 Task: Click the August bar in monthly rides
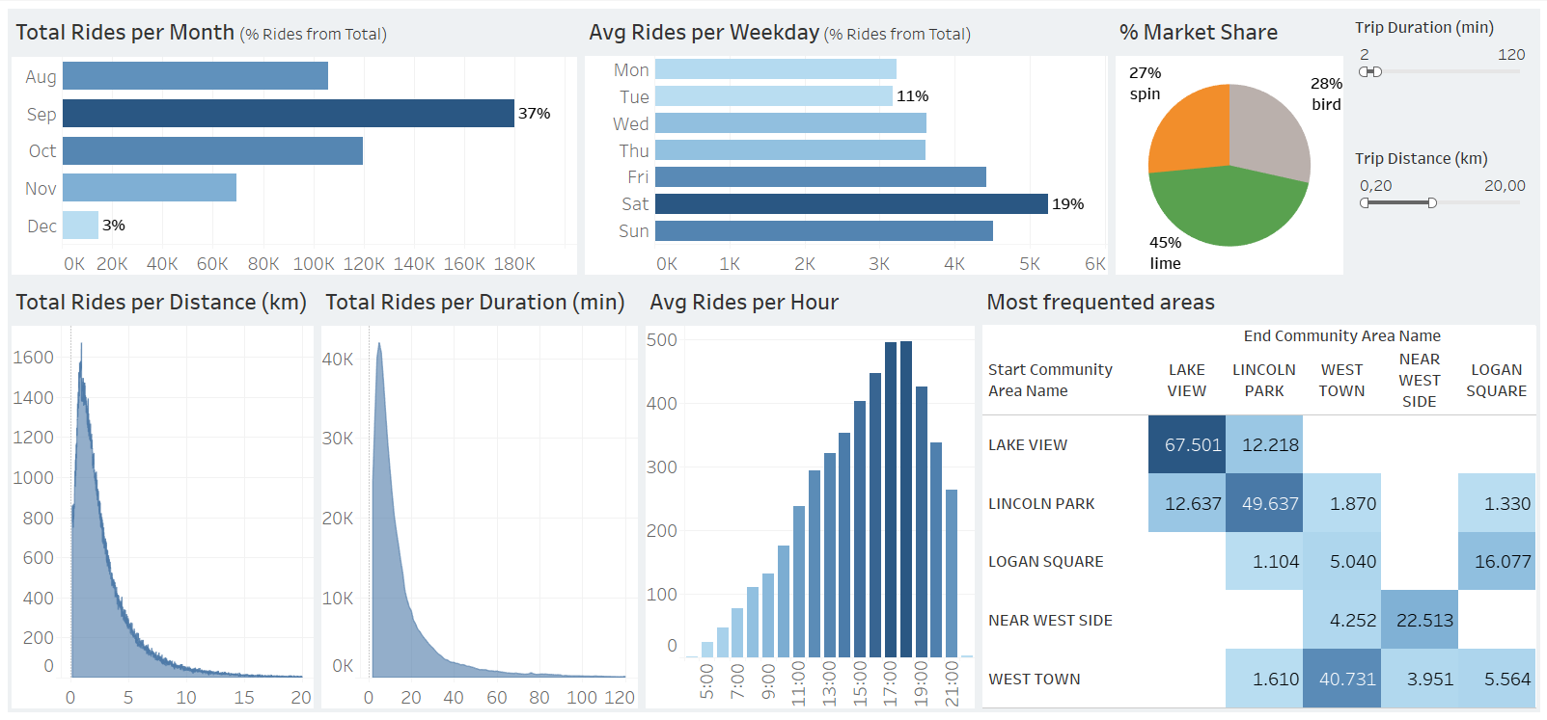[195, 76]
